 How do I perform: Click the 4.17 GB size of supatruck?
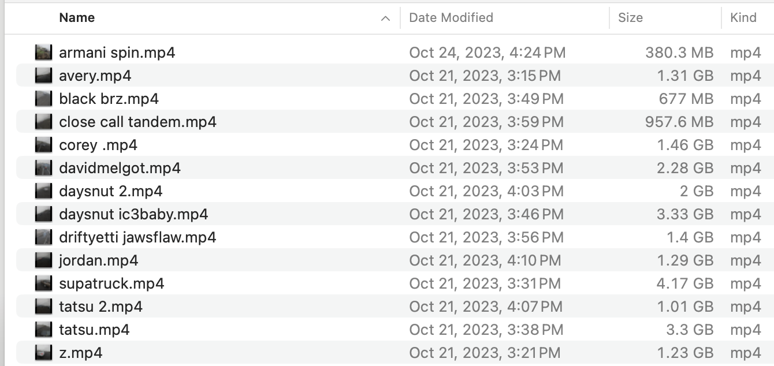coord(685,283)
